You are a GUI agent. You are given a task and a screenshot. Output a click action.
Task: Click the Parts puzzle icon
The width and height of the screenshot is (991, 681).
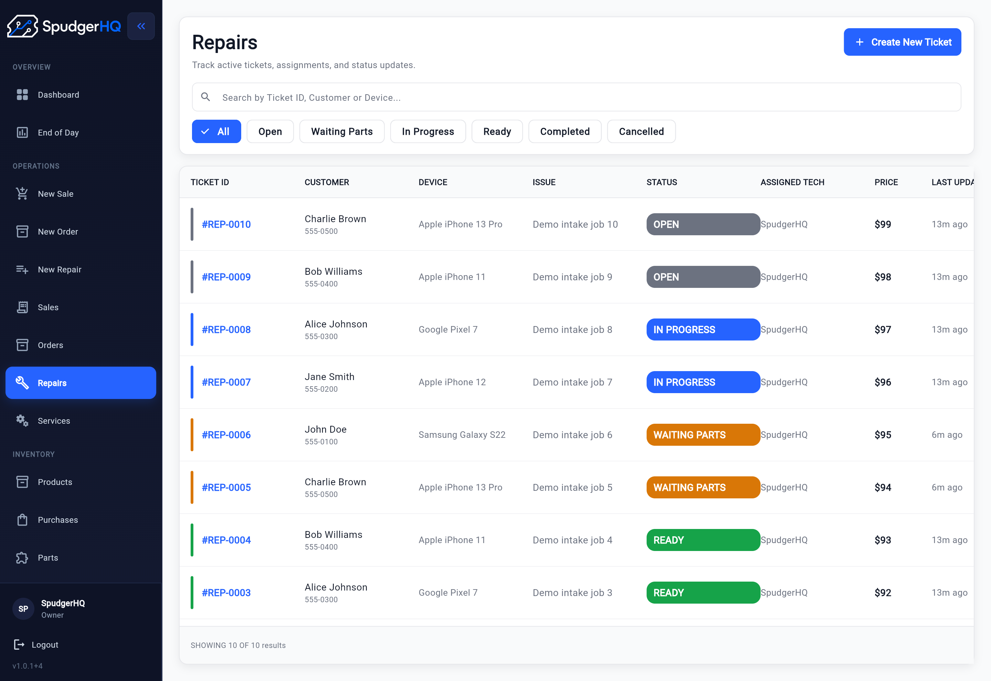(x=22, y=558)
